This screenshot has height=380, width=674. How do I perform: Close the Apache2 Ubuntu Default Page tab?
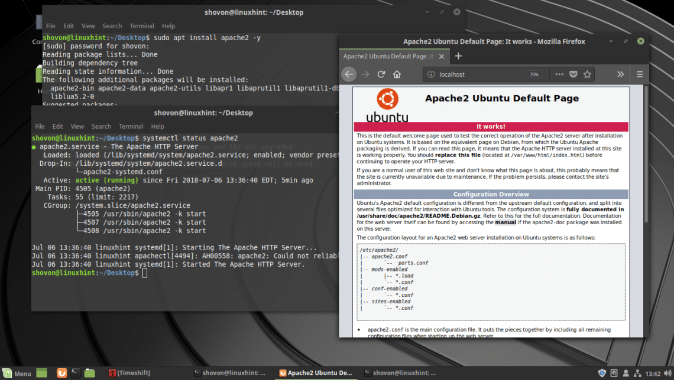442,56
